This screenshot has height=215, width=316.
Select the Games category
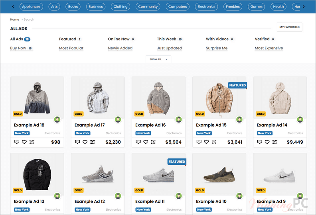[256, 7]
